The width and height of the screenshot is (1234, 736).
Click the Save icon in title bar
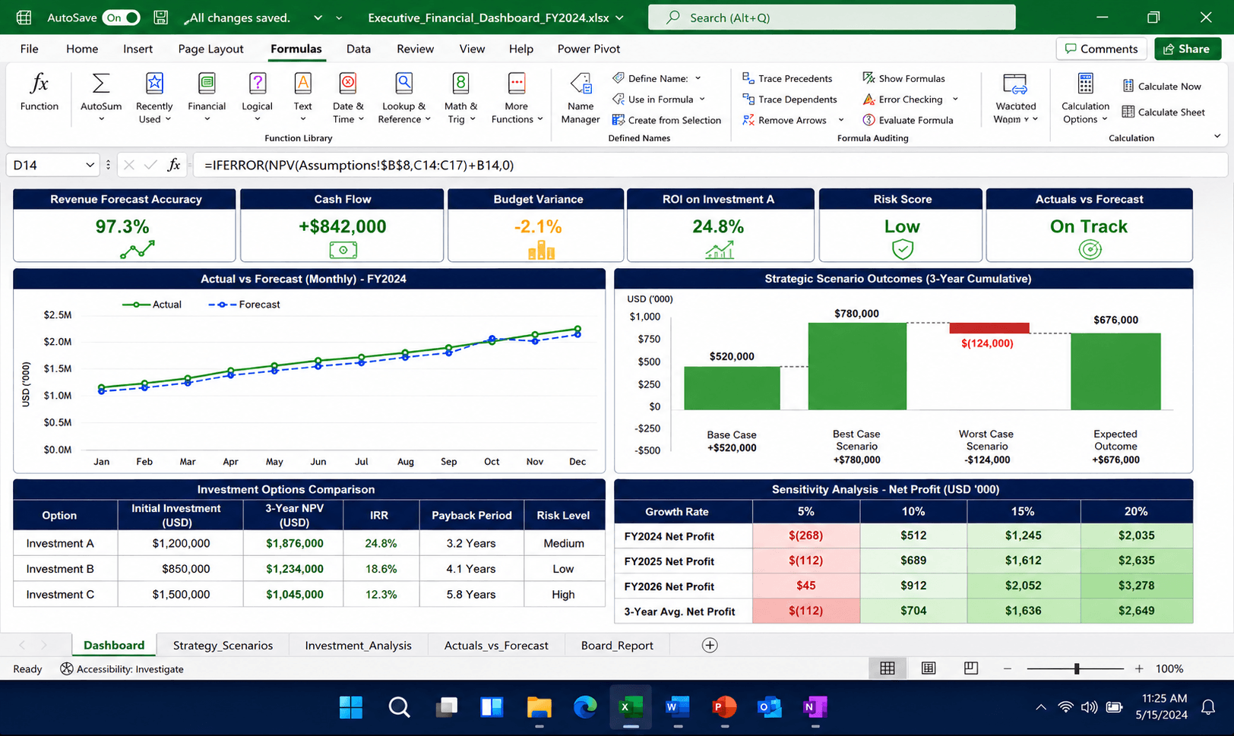[160, 17]
